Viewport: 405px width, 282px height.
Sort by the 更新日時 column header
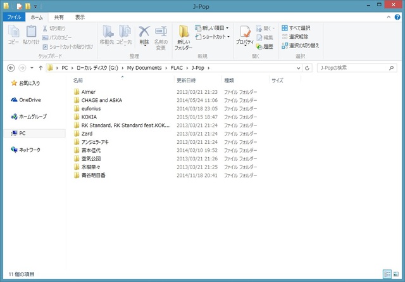(x=186, y=80)
